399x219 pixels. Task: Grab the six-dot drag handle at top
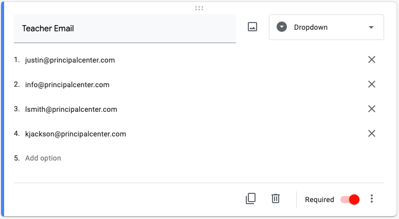coord(199,8)
